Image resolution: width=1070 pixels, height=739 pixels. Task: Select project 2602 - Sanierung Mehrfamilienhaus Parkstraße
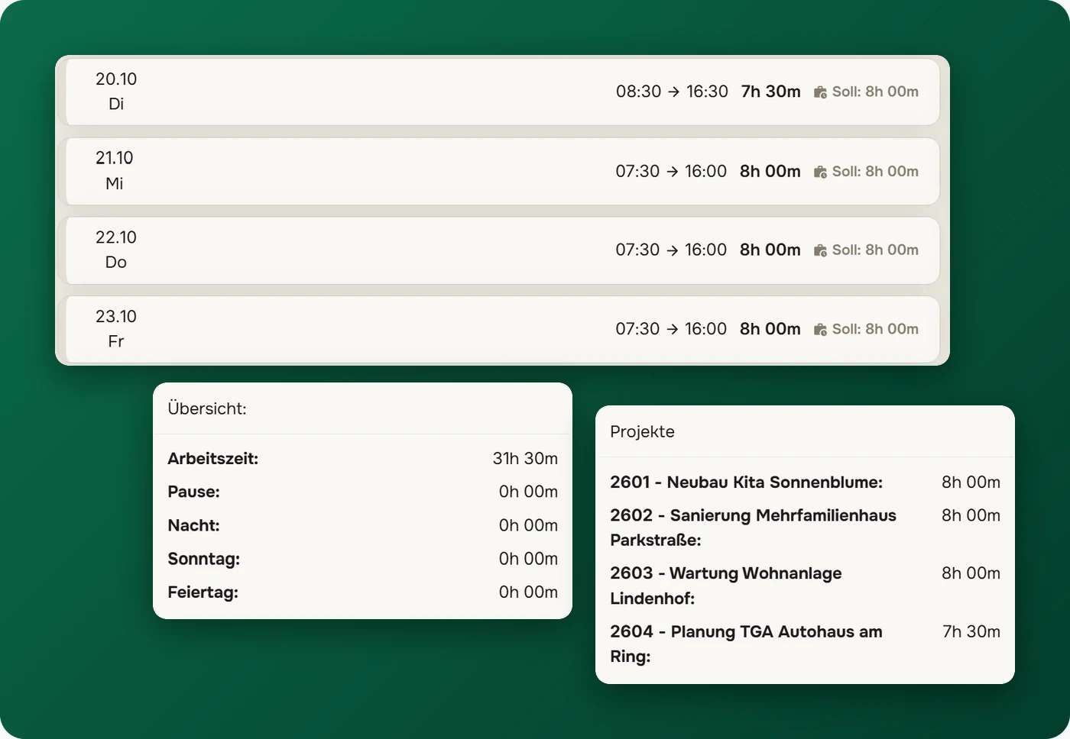coord(753,528)
